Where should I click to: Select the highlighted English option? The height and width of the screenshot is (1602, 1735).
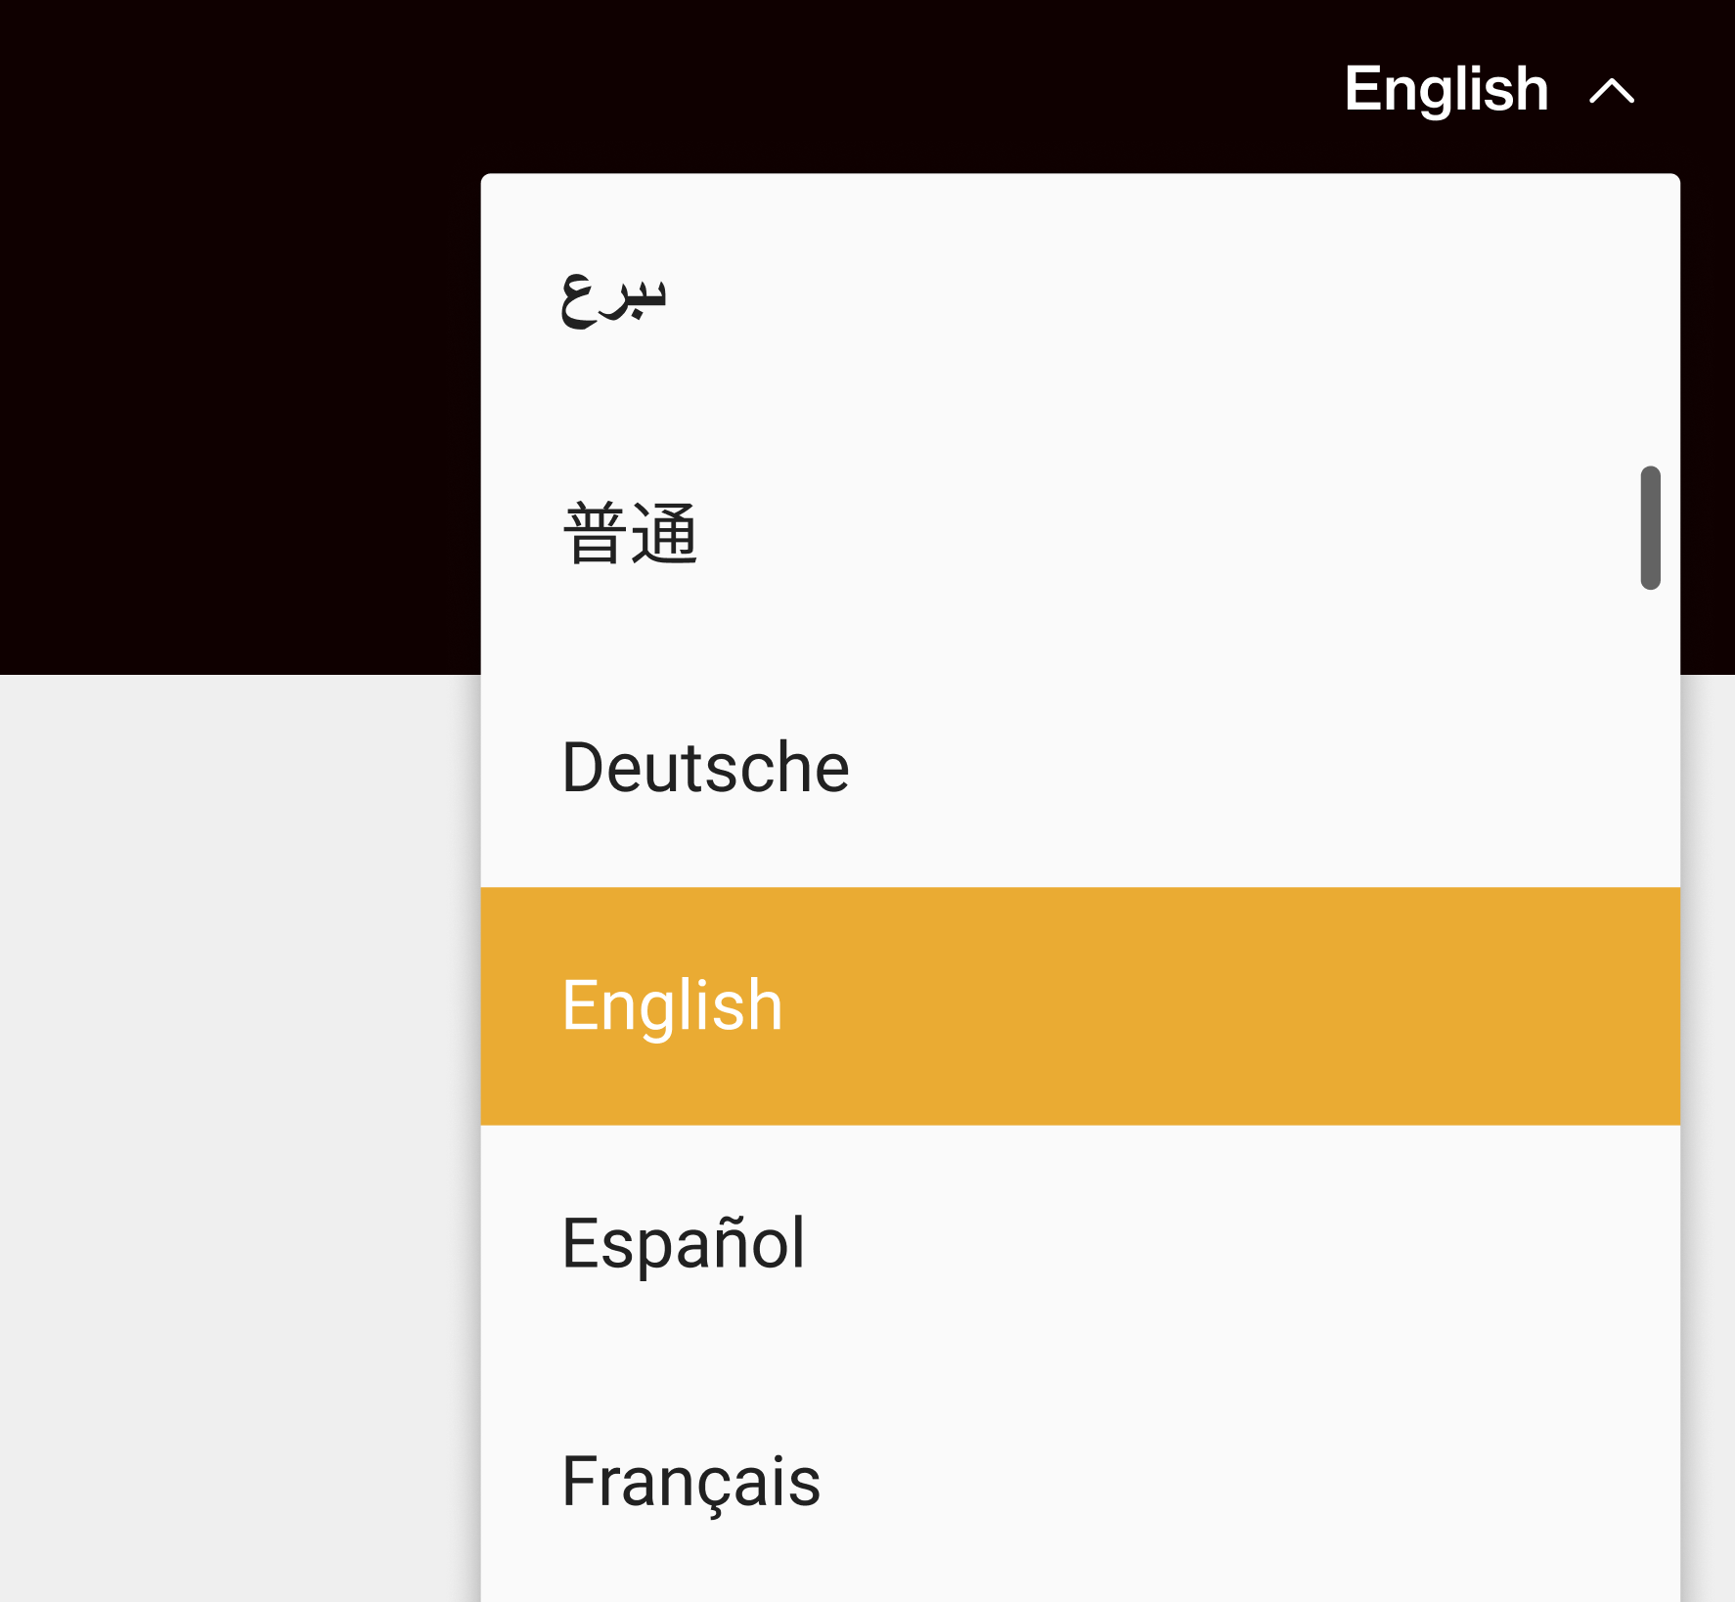(1081, 1006)
